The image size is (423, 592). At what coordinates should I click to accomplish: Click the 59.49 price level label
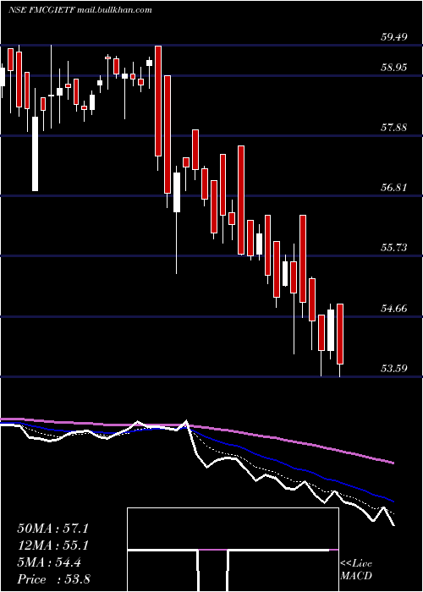[x=393, y=37]
